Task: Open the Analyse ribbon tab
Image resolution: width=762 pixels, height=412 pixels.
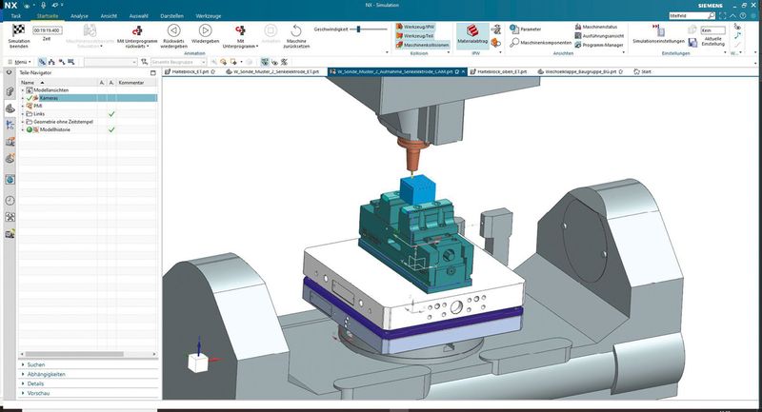Action: point(79,16)
